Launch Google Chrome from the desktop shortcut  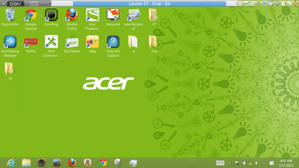click(31, 20)
